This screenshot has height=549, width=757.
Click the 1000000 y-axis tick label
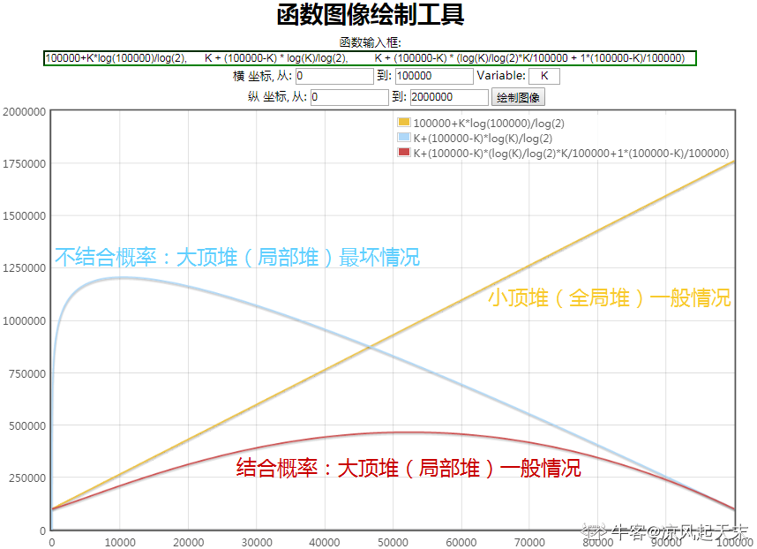click(x=24, y=321)
